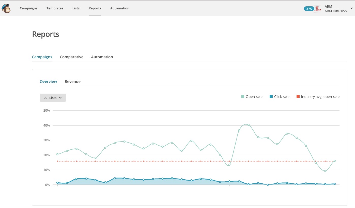Select Reports in the top navigation

[95, 8]
